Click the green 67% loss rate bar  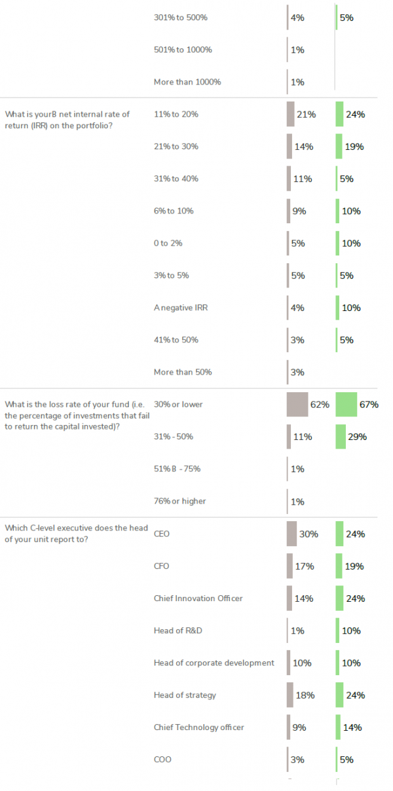pyautogui.click(x=346, y=405)
